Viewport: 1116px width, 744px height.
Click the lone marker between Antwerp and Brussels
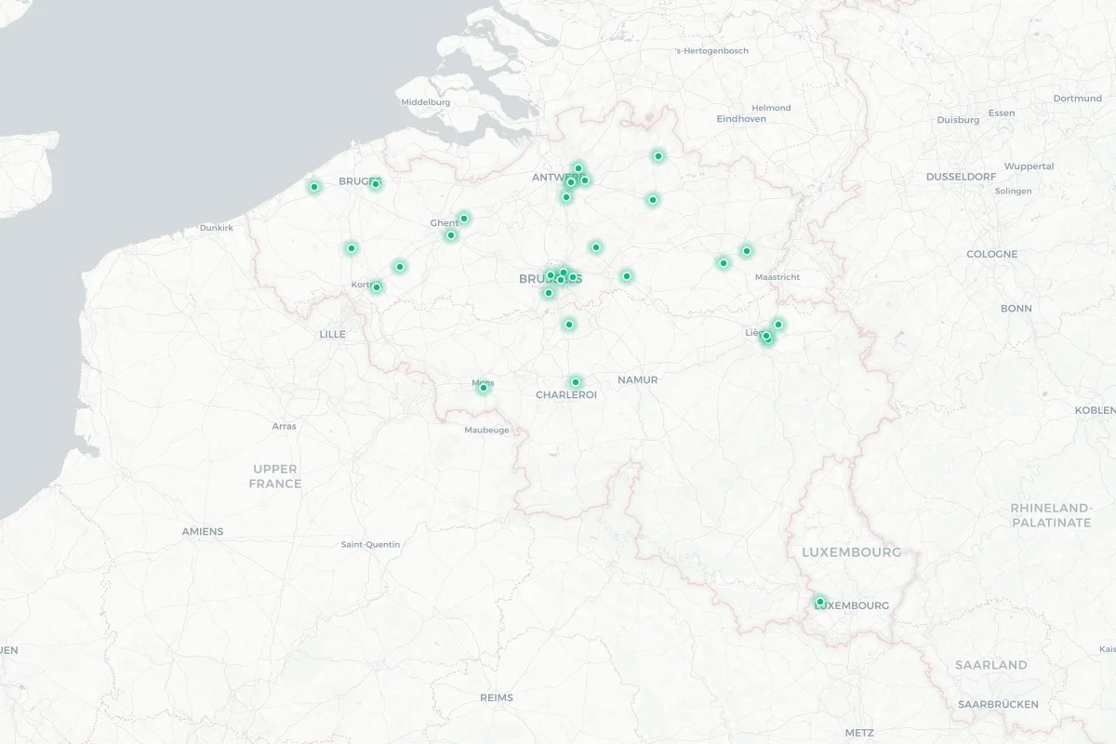tap(596, 247)
